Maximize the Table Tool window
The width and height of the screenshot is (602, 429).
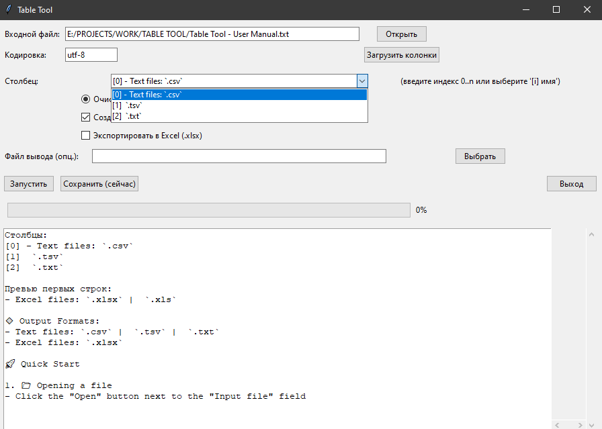(556, 9)
